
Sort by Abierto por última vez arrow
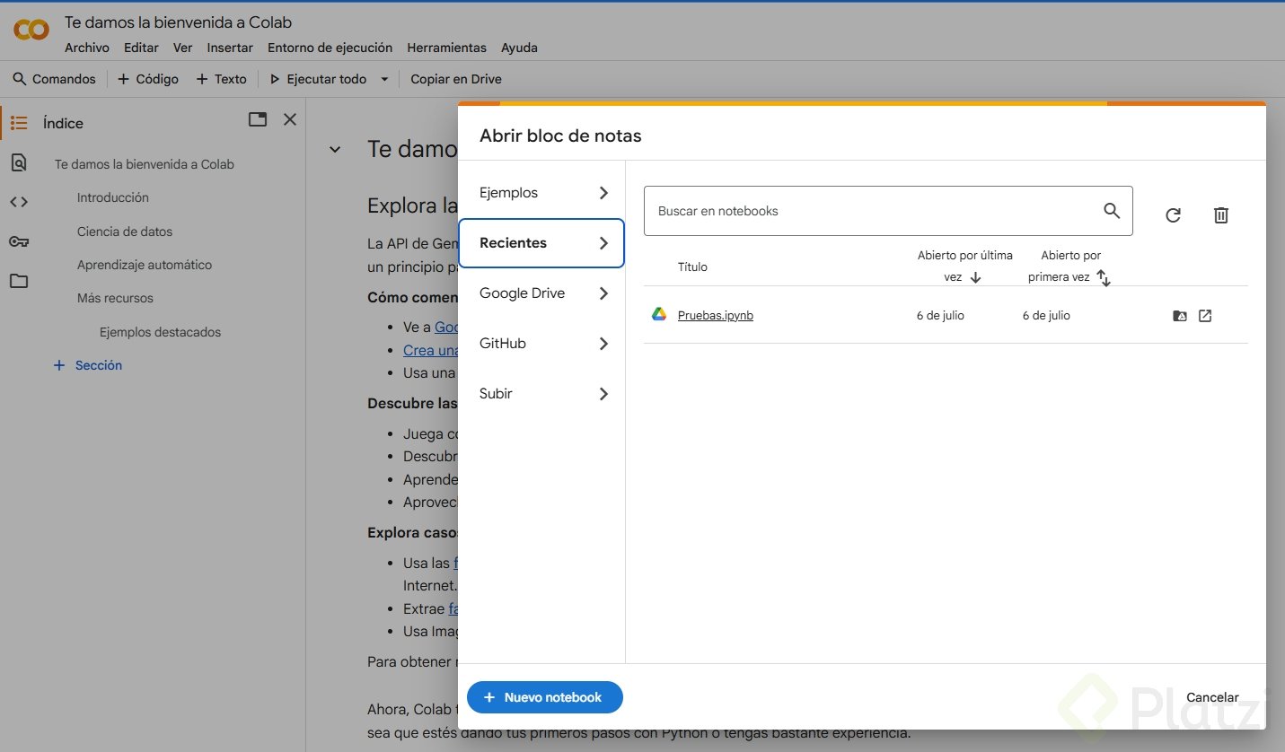(x=976, y=277)
